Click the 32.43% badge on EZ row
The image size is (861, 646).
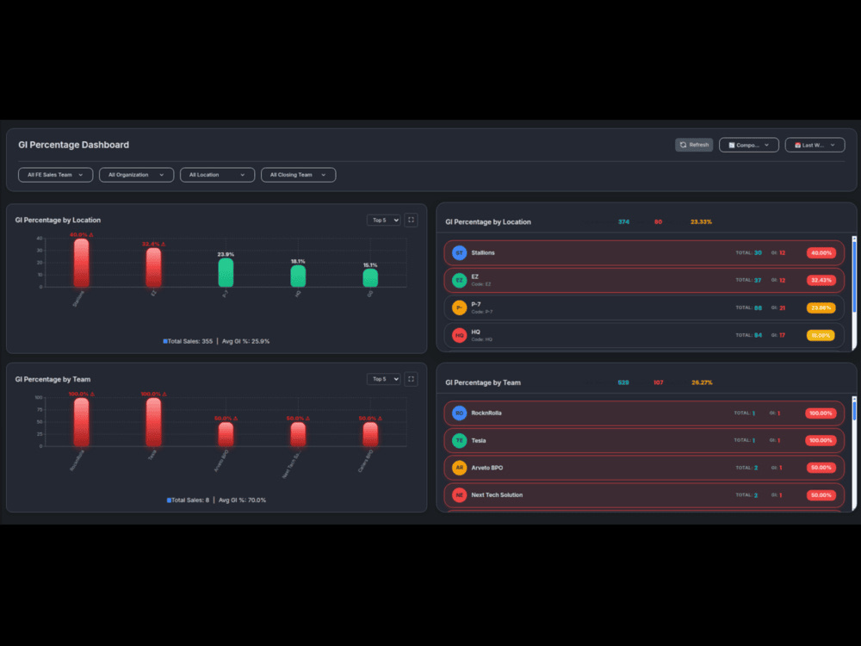click(821, 280)
